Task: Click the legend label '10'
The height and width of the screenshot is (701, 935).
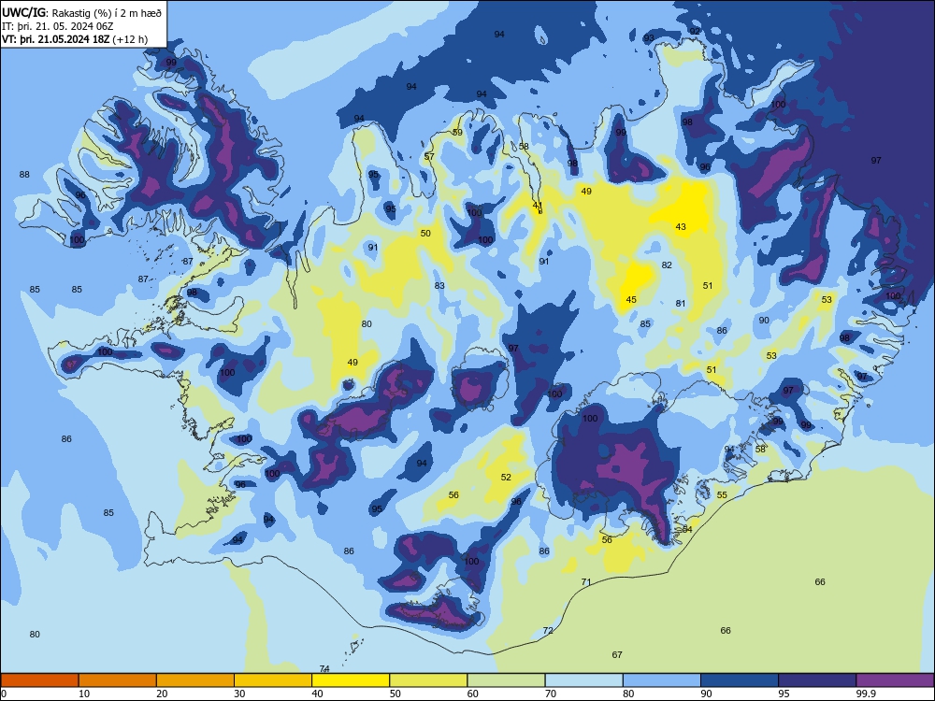Action: pos(84,694)
